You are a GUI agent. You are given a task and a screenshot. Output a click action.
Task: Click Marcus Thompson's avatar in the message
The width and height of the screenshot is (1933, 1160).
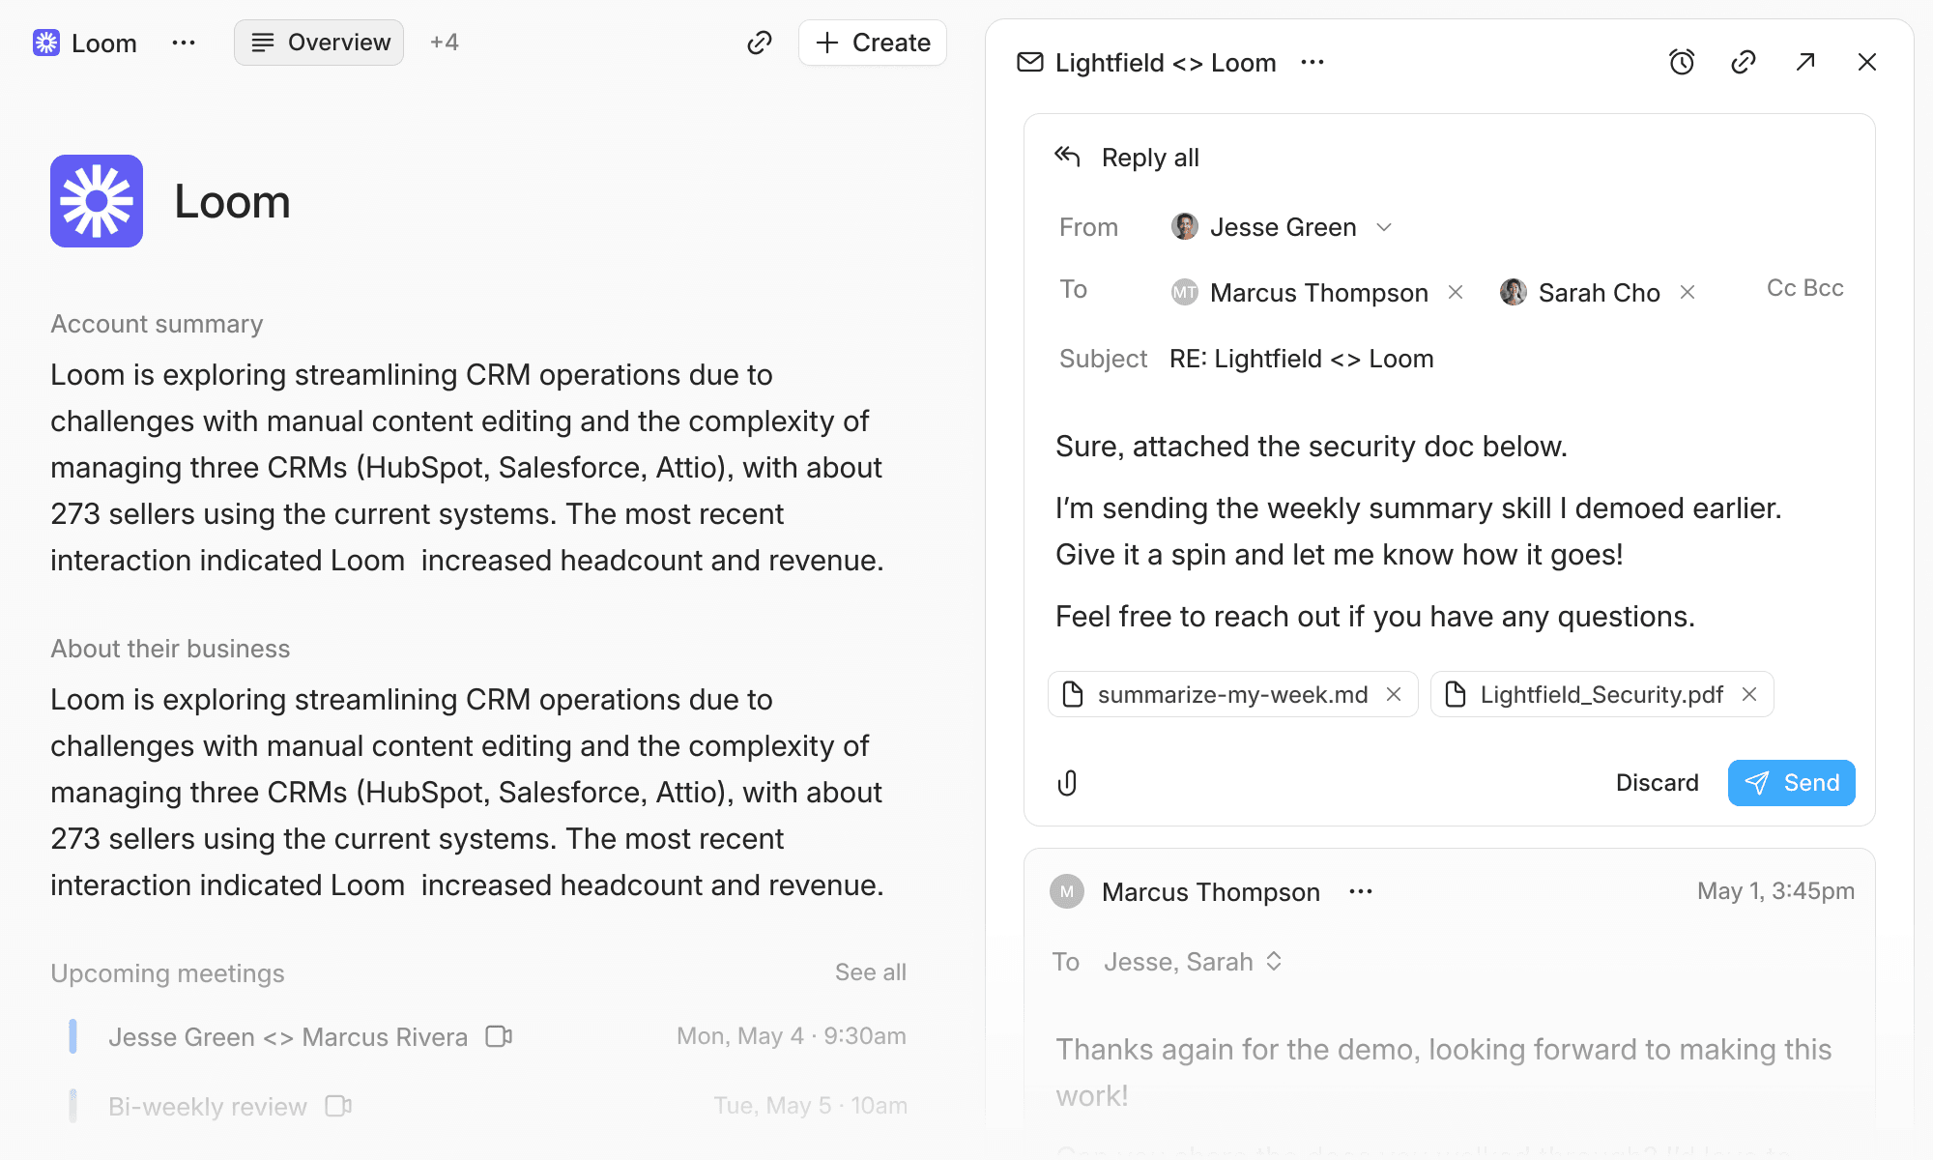click(1067, 891)
